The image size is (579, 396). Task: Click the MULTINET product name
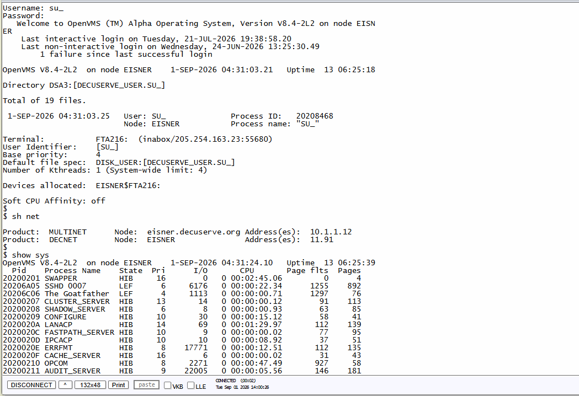[x=67, y=232]
